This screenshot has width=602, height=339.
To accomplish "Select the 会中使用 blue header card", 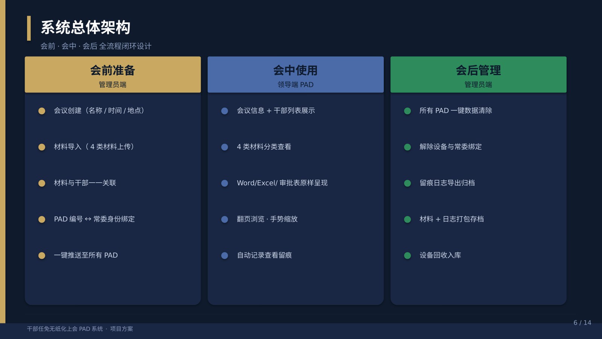I will (x=296, y=75).
